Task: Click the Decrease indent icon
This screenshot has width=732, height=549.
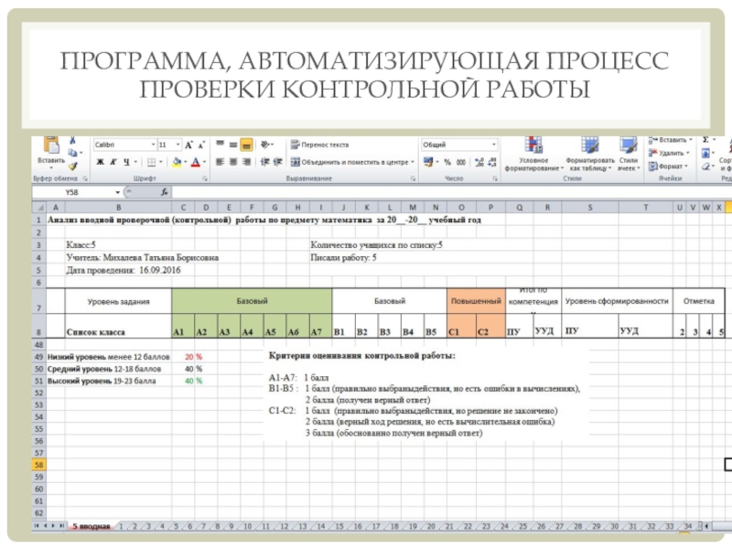Action: click(x=264, y=162)
